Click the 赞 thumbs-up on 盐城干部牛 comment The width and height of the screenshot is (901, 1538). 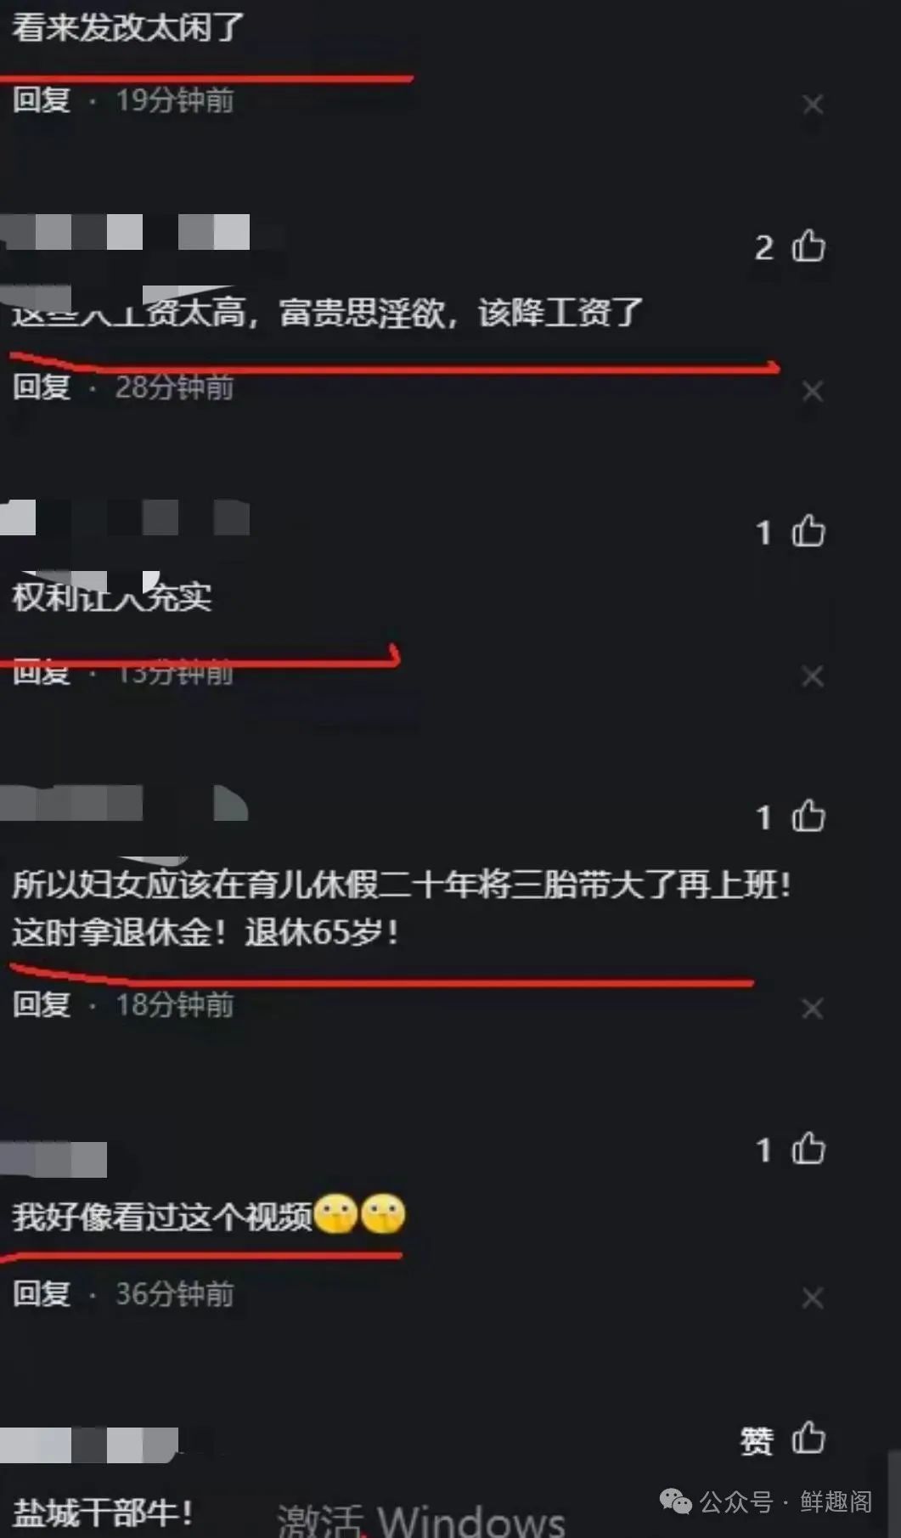(808, 1439)
